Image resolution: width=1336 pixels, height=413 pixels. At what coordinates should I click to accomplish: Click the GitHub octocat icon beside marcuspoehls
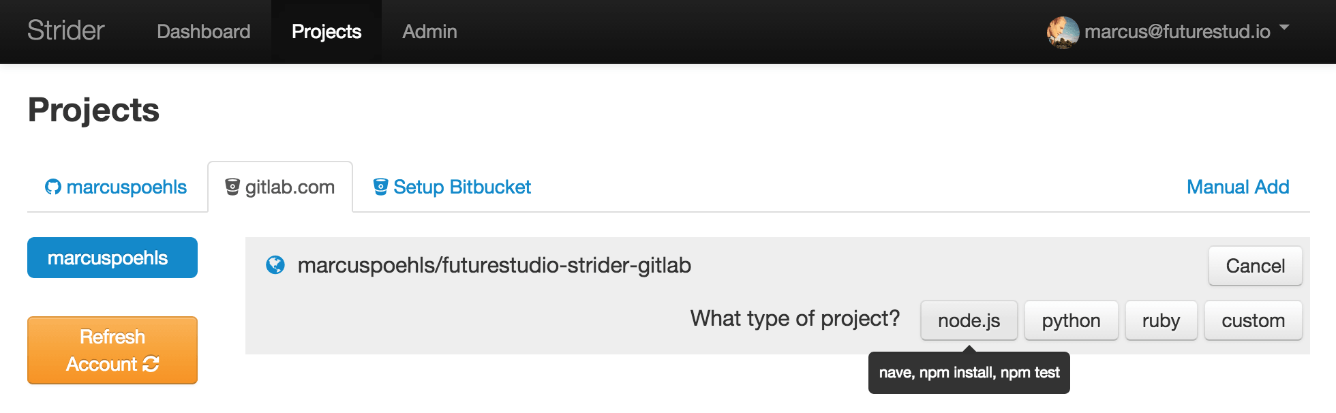[52, 187]
